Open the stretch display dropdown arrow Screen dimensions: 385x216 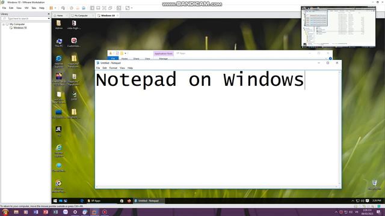click(132, 8)
